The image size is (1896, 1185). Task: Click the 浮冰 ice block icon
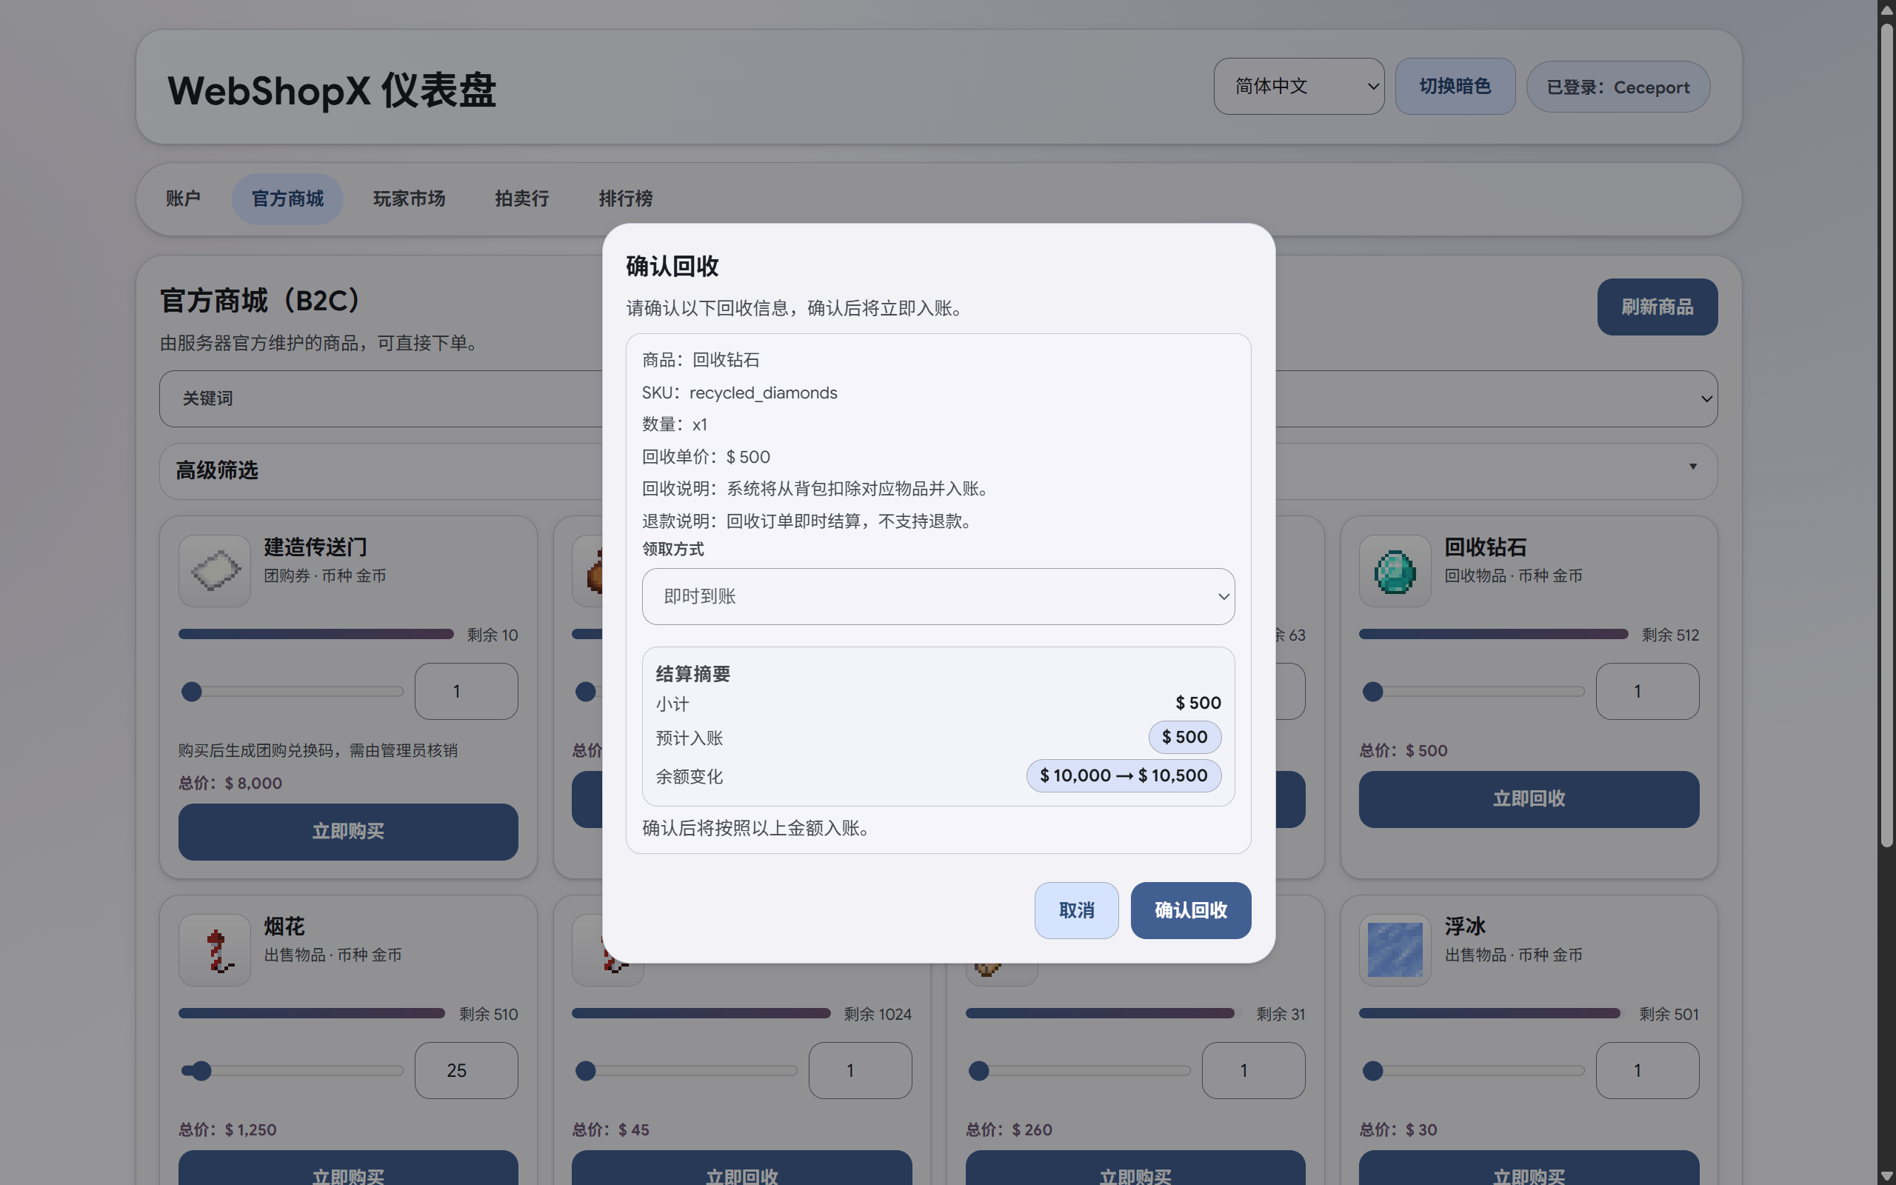(x=1395, y=950)
